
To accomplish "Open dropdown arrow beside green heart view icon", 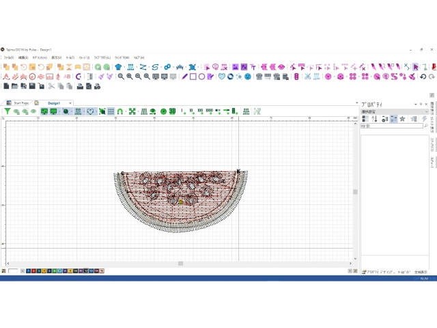I will coord(96,111).
